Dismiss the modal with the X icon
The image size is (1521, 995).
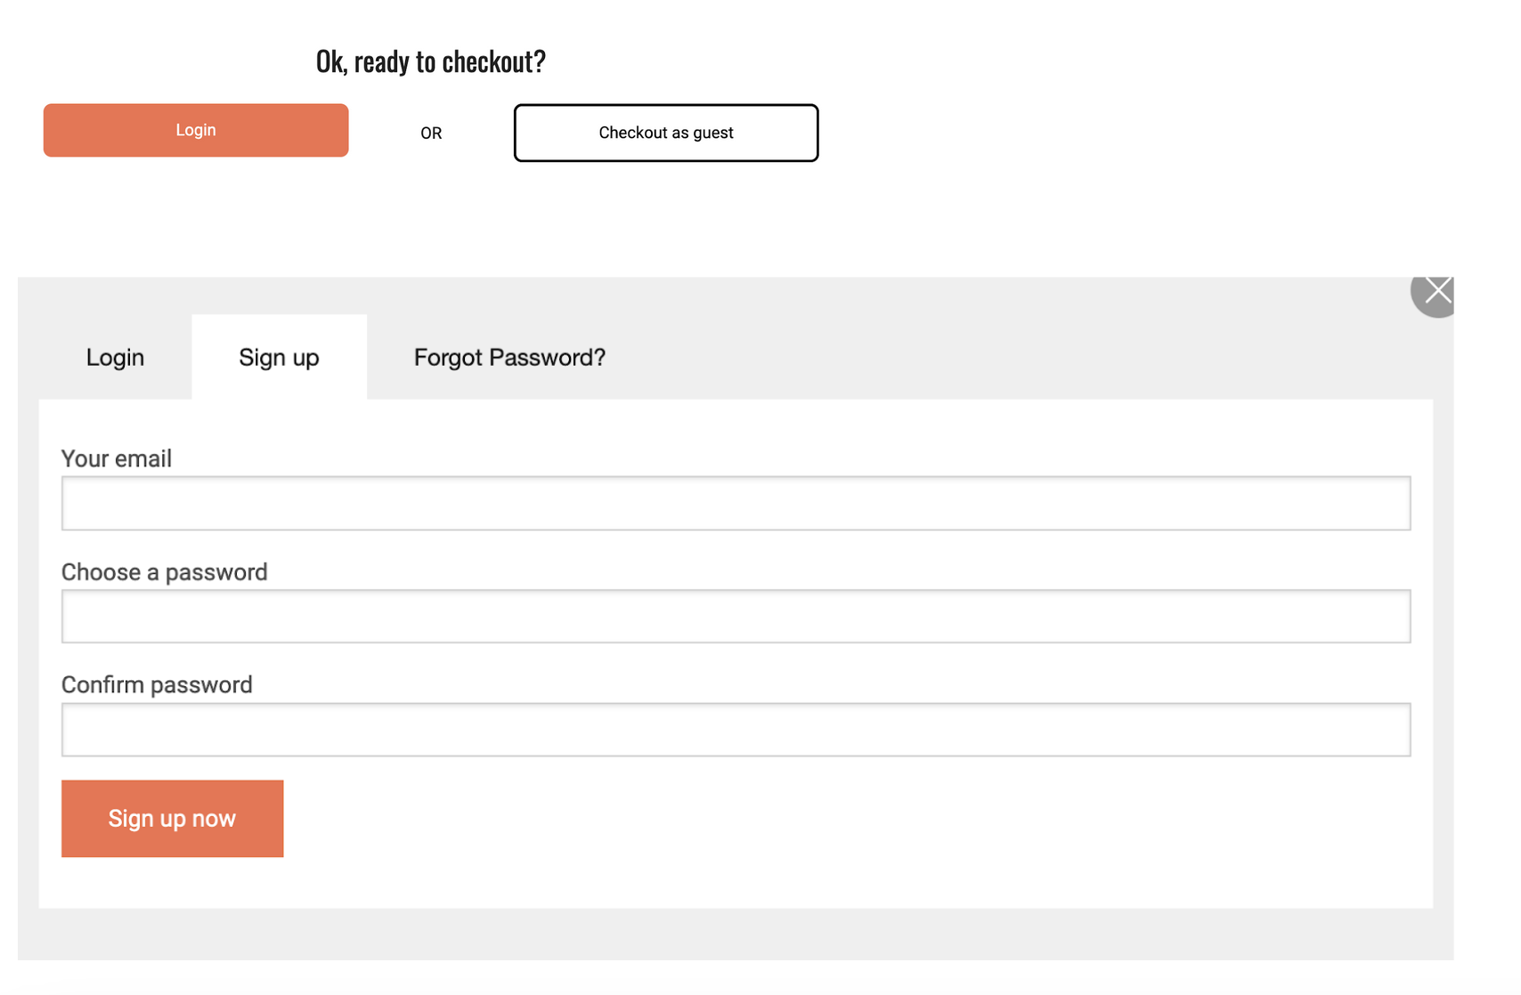click(x=1435, y=292)
